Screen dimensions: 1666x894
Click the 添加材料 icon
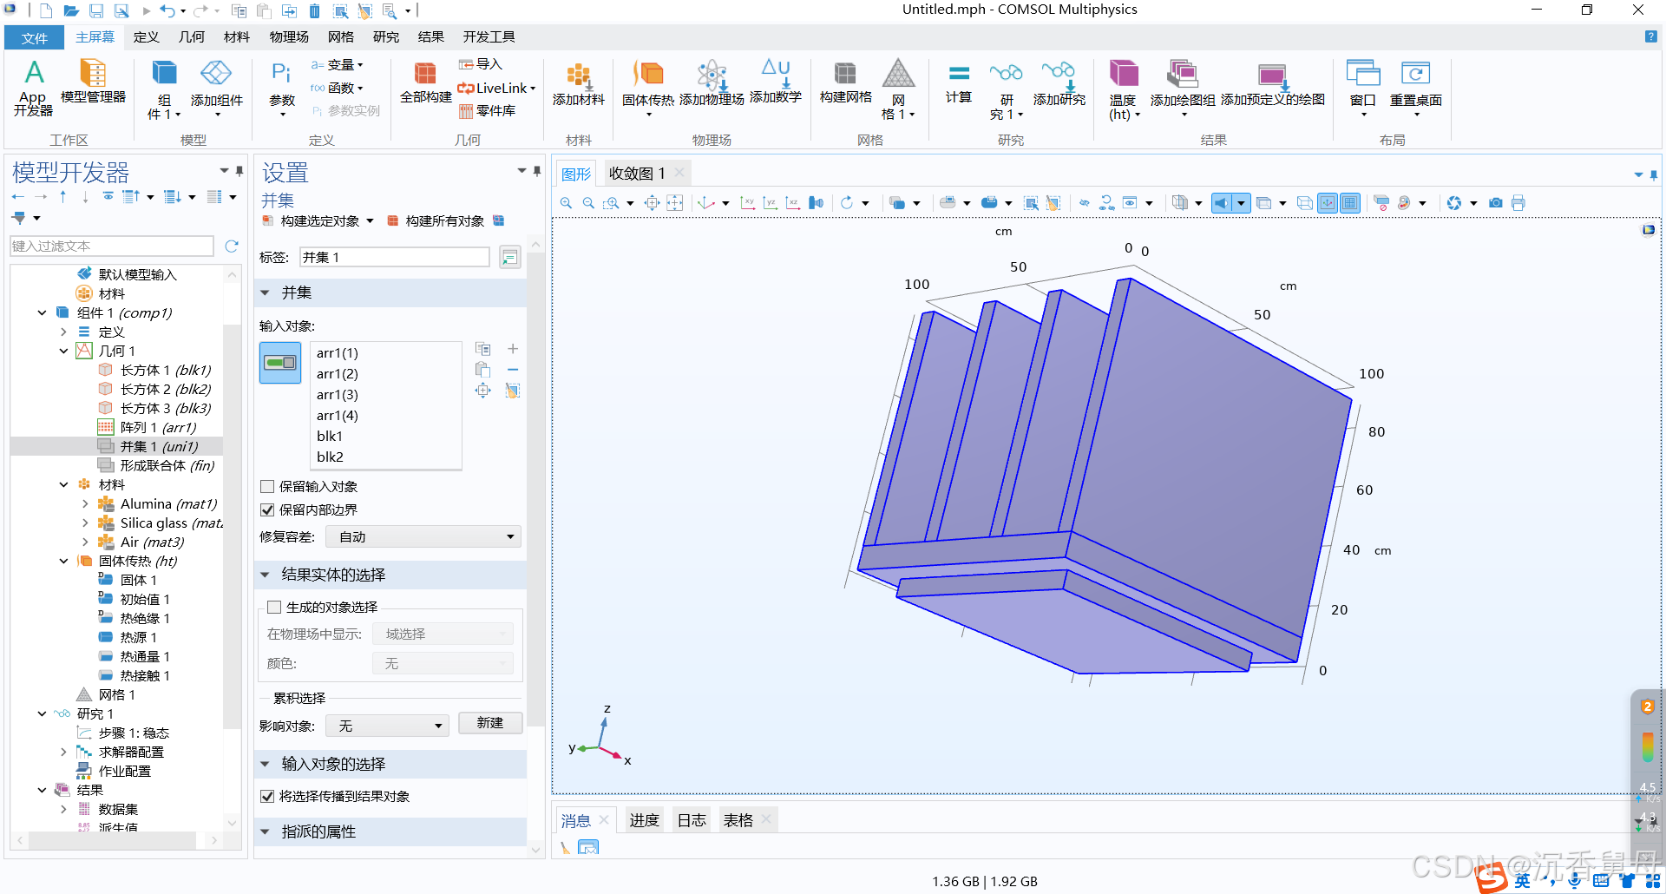click(579, 84)
